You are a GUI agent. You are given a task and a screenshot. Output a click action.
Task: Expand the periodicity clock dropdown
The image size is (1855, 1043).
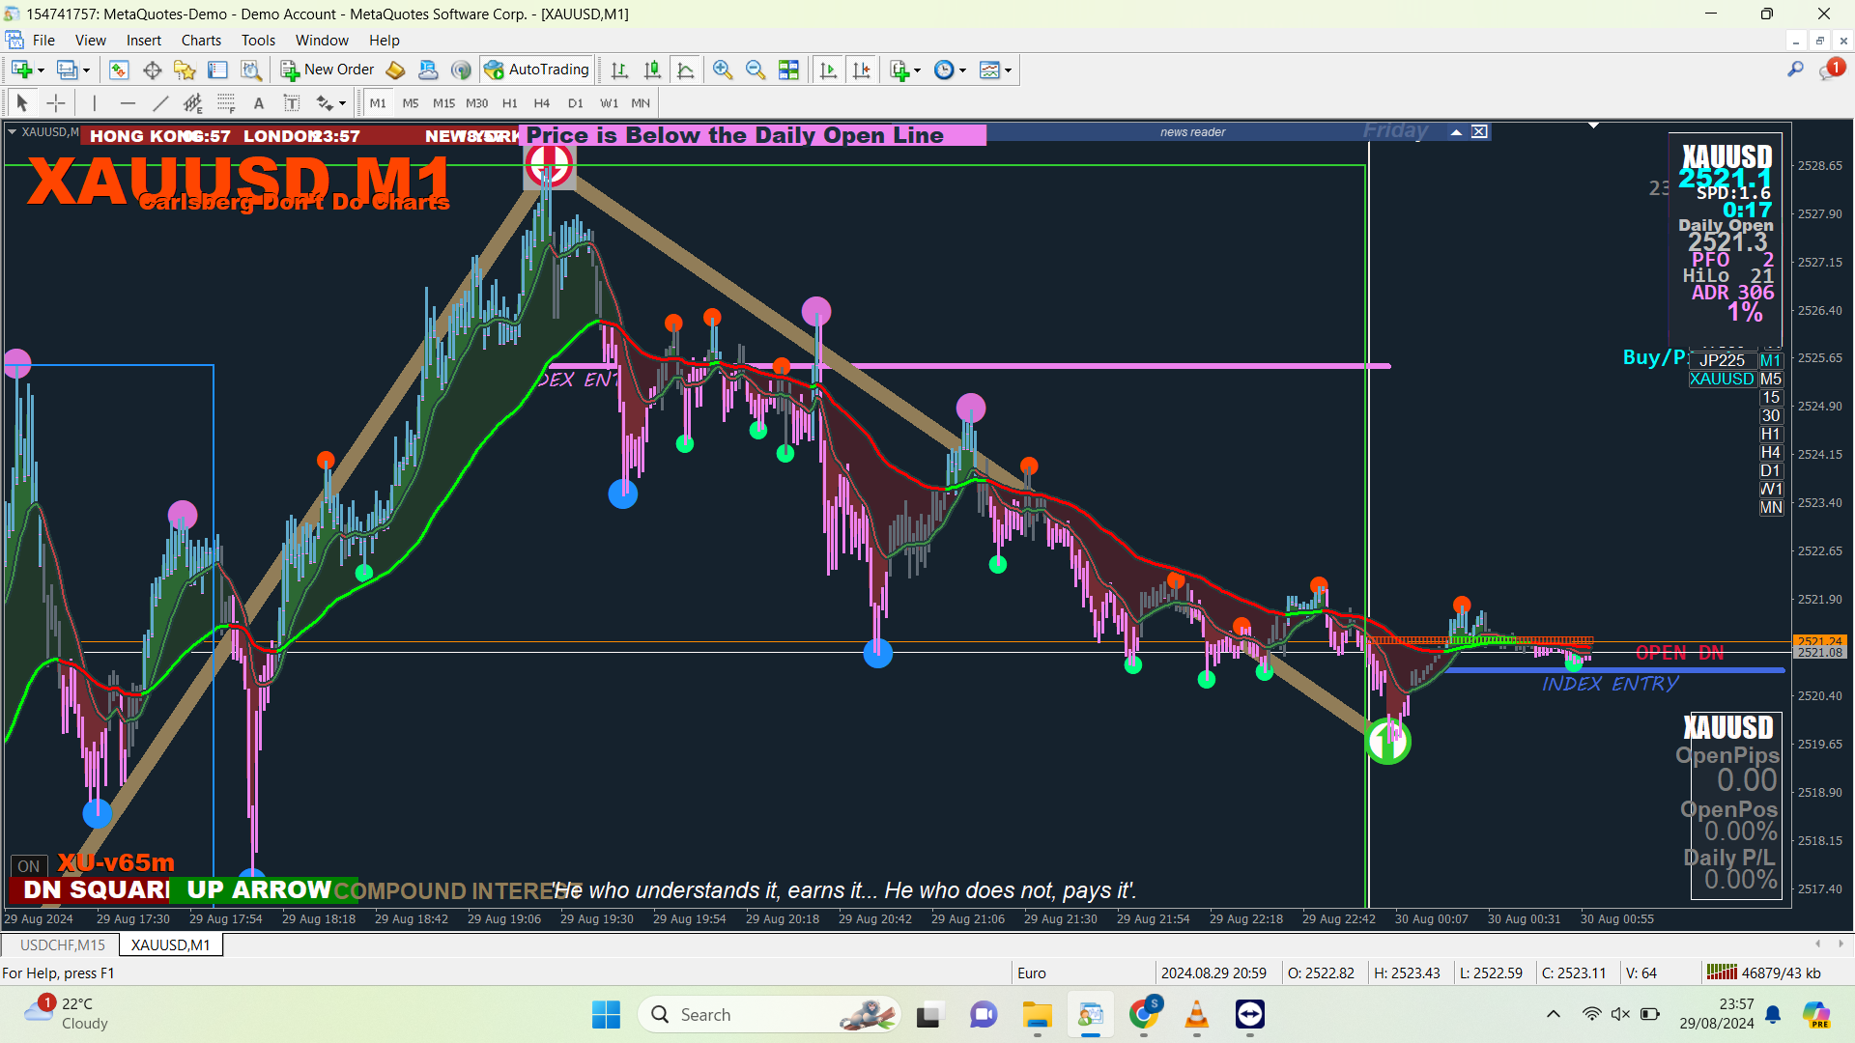(962, 70)
